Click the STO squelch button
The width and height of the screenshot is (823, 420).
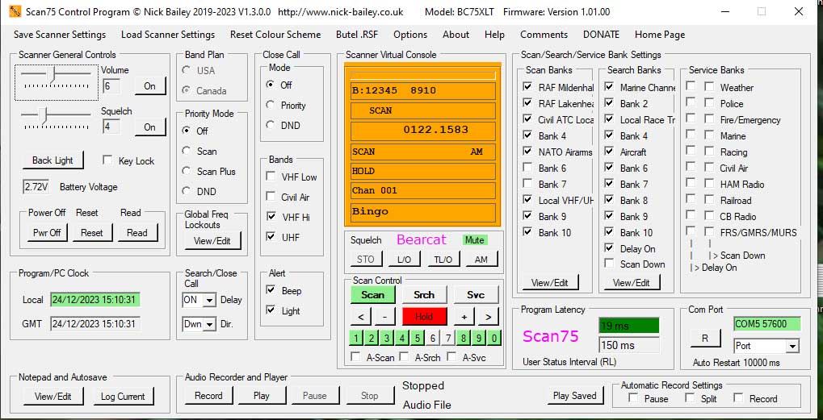365,260
